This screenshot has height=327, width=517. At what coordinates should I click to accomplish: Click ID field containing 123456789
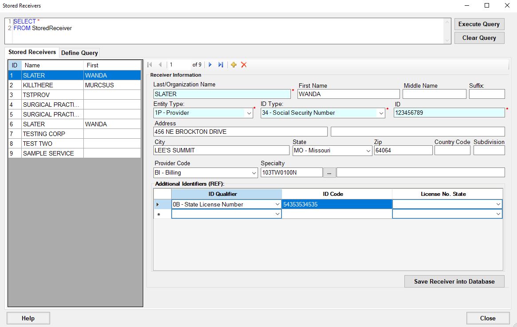click(449, 113)
